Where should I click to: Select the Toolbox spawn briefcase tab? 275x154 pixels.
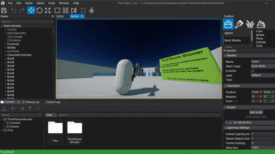coord(228,24)
